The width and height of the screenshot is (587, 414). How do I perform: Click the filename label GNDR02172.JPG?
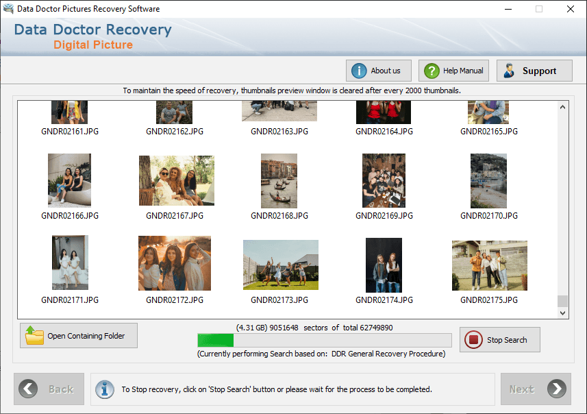click(175, 300)
